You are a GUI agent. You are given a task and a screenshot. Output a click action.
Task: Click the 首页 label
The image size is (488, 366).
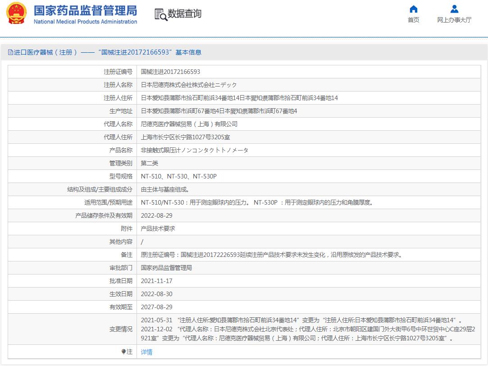tap(413, 20)
